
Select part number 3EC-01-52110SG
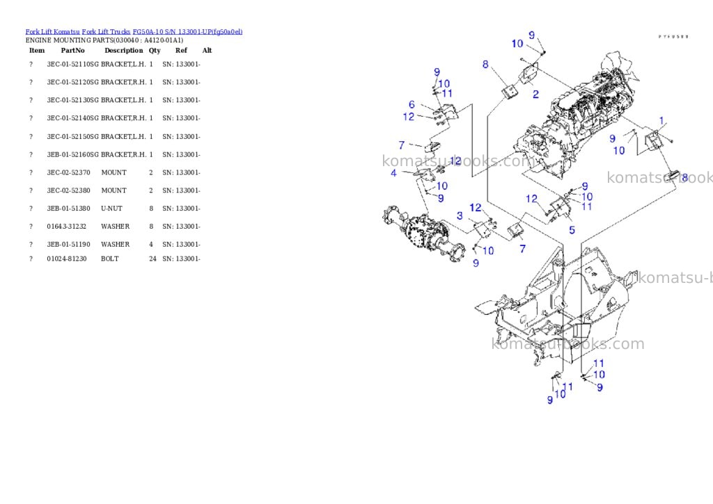pos(72,65)
